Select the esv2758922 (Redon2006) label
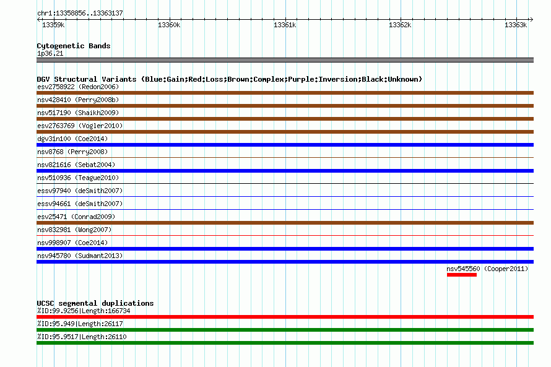The image size is (551, 367). point(78,87)
